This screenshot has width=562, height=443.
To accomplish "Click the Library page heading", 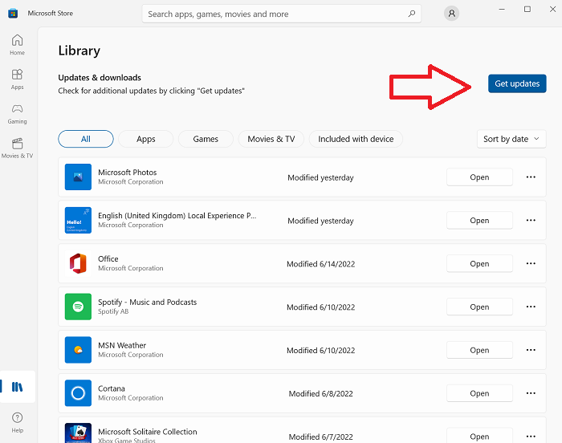I will (79, 51).
